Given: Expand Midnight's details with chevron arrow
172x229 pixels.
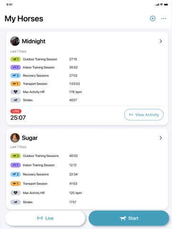Looking at the screenshot, I should (x=161, y=41).
